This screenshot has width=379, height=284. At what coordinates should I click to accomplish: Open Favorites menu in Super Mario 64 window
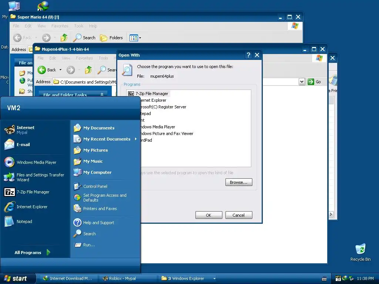point(60,26)
